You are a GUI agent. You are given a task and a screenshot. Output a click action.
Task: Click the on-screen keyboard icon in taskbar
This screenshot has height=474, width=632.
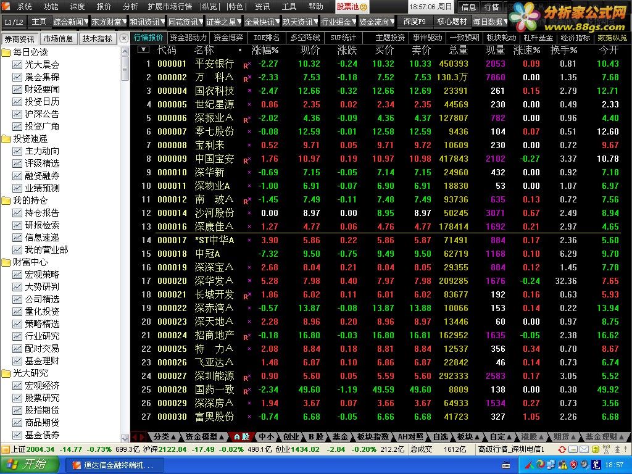[x=506, y=465]
